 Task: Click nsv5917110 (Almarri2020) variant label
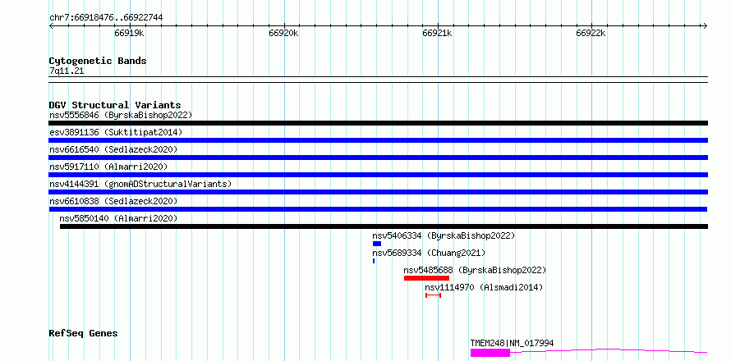[108, 167]
